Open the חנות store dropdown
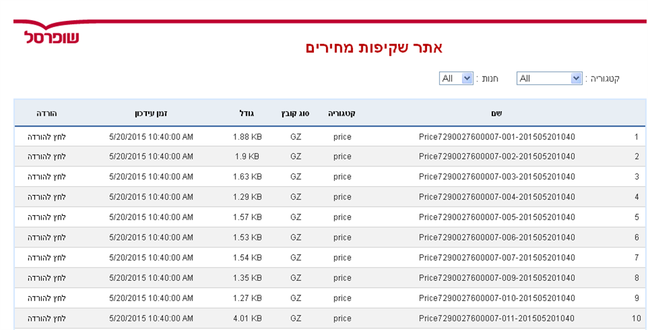Screen dimensions: 648x330 (x=456, y=79)
